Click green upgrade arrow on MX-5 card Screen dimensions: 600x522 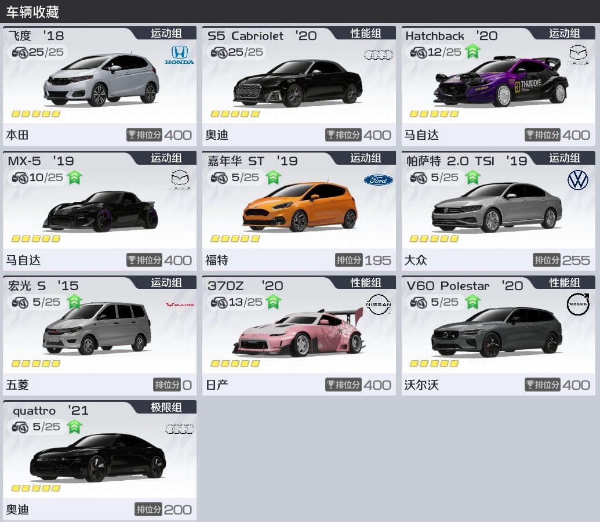tap(74, 177)
